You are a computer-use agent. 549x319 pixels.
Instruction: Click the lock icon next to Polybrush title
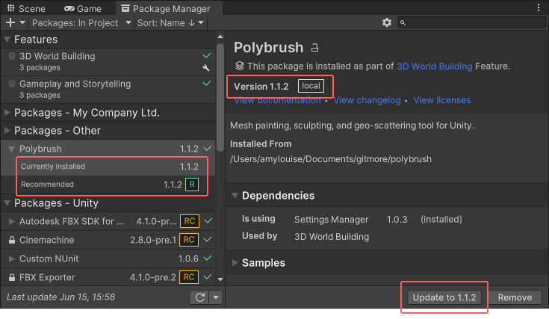pos(314,48)
